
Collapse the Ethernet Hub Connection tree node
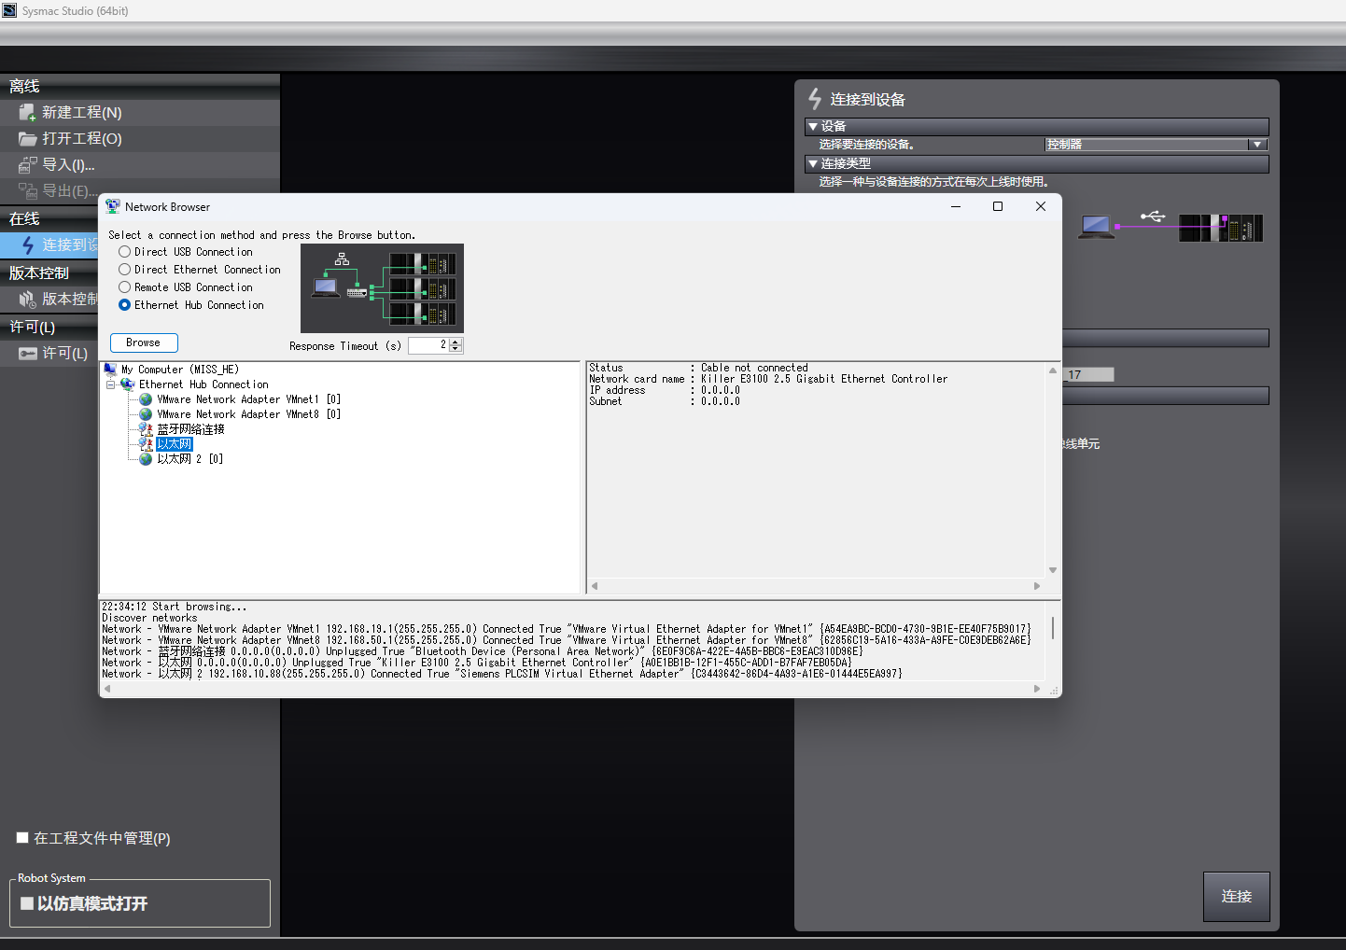tap(111, 384)
